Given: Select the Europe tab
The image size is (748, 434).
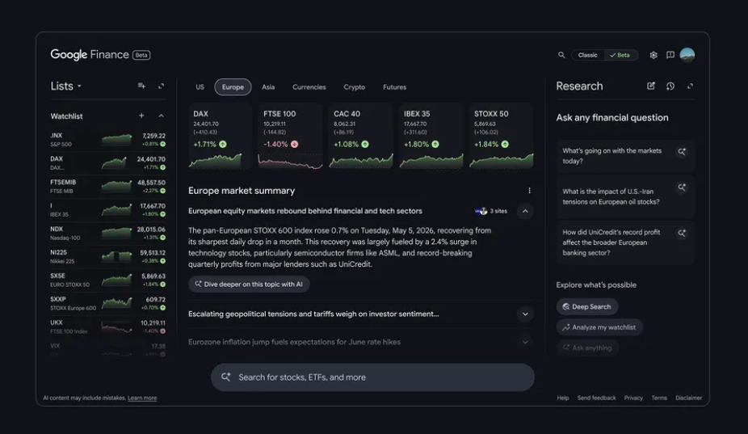Looking at the screenshot, I should pos(233,87).
